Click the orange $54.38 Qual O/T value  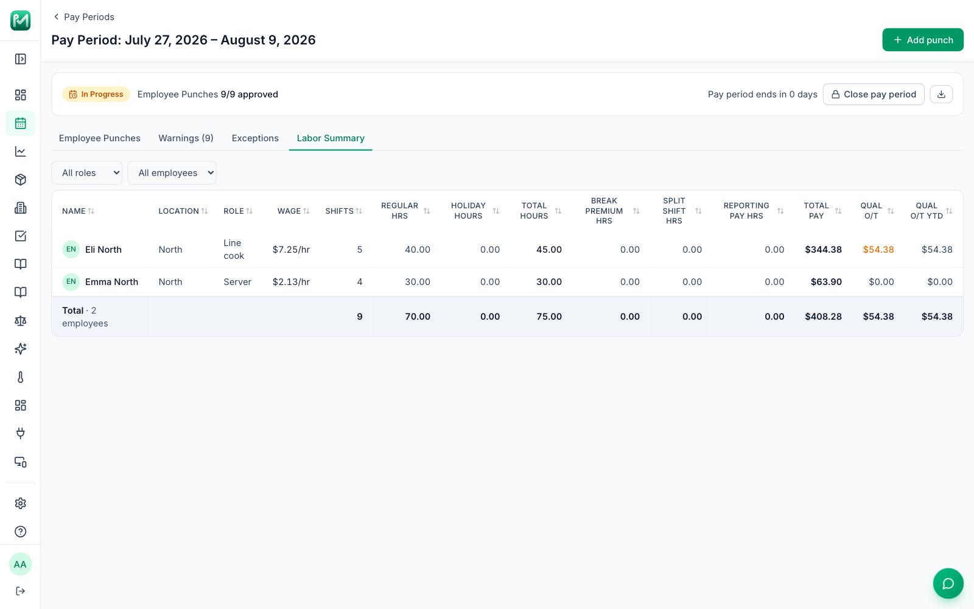(878, 250)
